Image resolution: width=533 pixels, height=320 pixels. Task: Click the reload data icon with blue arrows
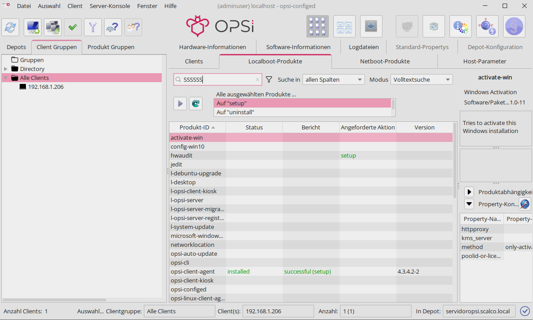11,27
